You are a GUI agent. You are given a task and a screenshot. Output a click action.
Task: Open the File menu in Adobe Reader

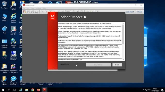pyautogui.click(x=24, y=8)
